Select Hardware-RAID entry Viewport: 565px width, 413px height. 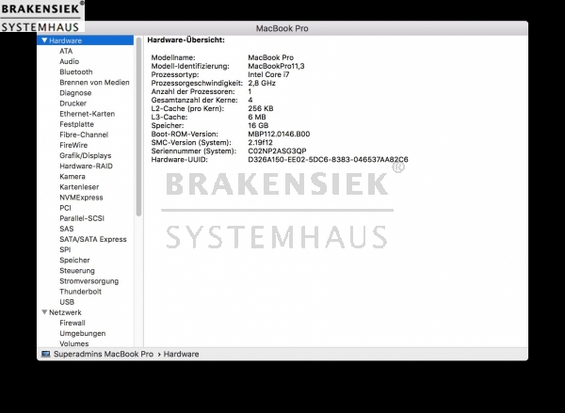pos(86,166)
